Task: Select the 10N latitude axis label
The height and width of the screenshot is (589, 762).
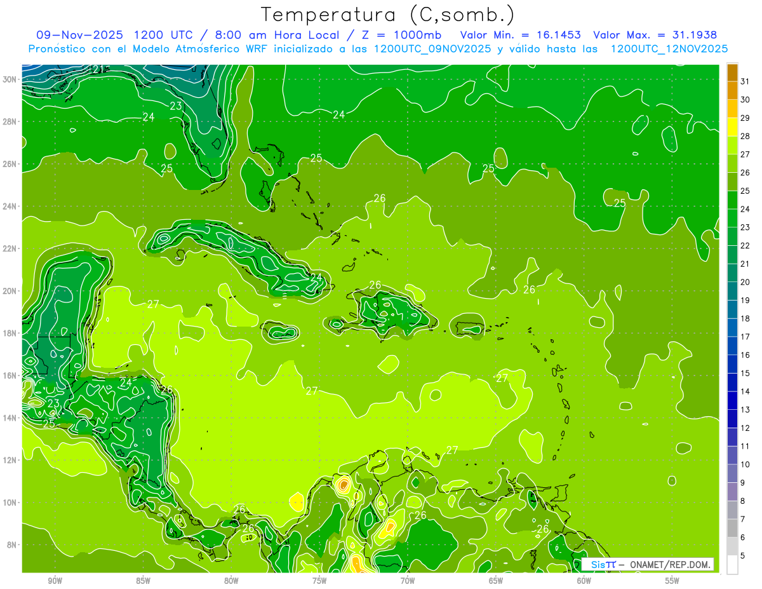Action: pos(10,503)
